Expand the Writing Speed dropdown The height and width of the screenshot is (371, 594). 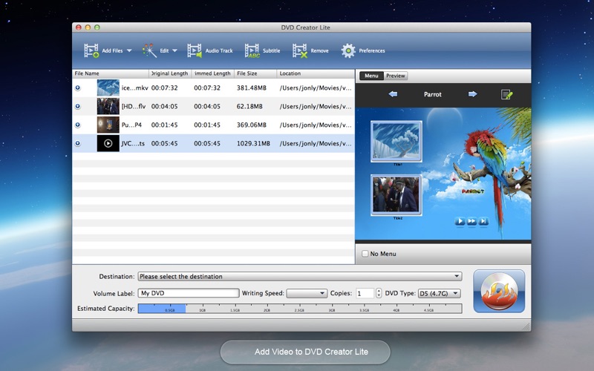(306, 293)
